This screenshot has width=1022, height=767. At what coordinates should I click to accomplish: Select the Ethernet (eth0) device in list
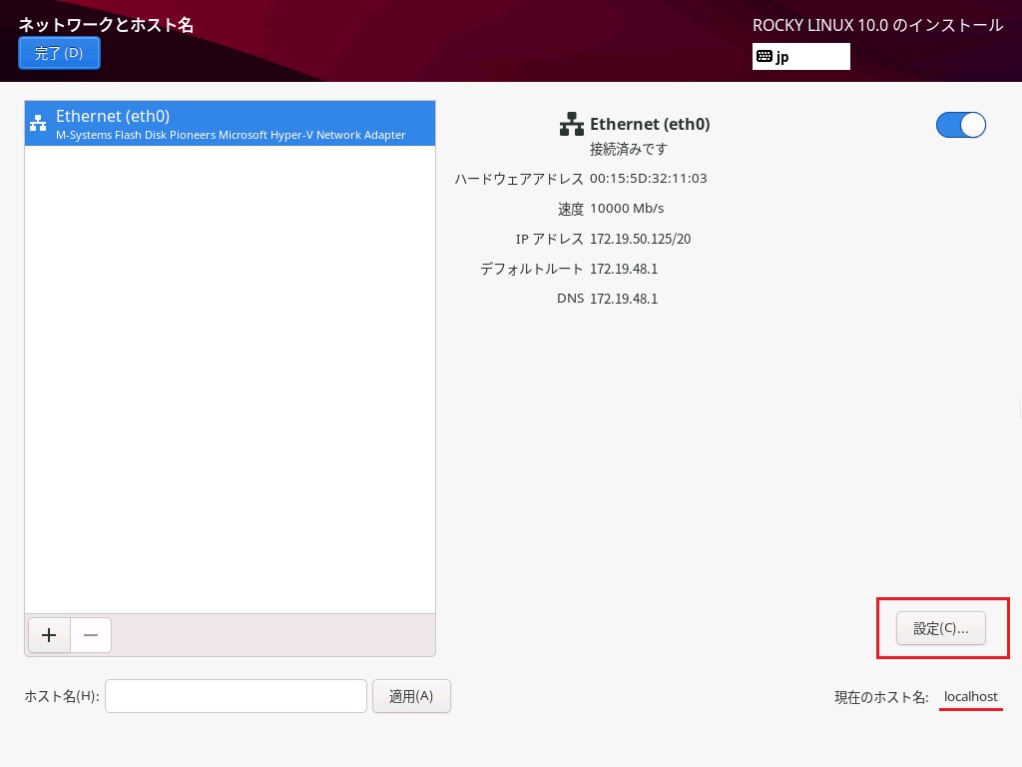click(230, 124)
